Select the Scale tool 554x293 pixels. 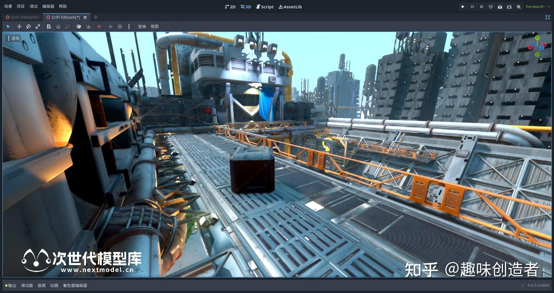click(x=38, y=27)
